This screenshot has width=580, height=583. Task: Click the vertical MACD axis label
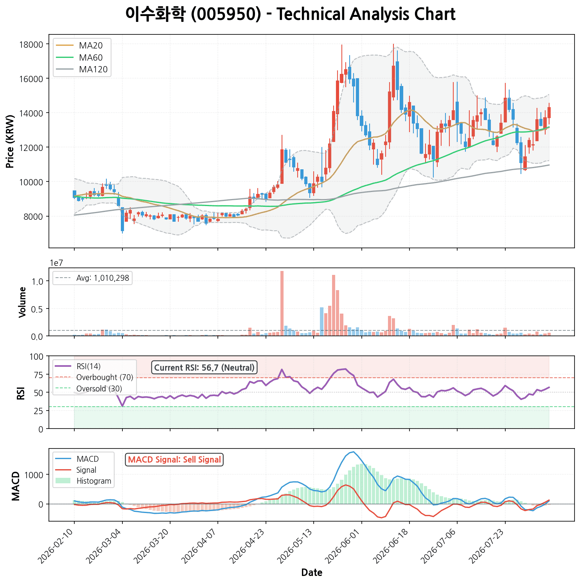tap(16, 486)
